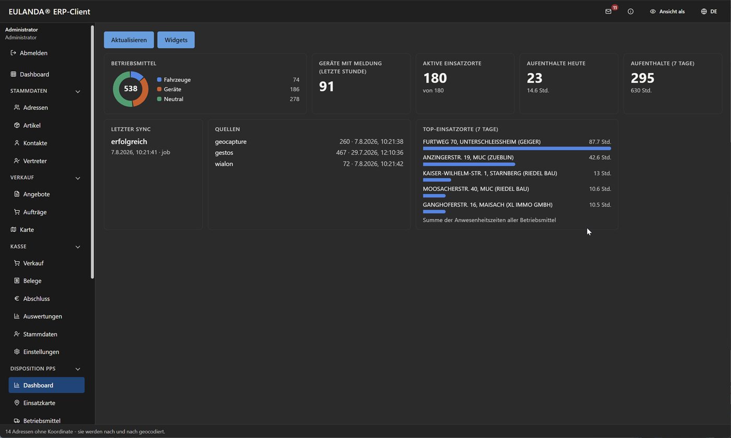The image size is (731, 438).
Task: Click the Disposition Dashboard chart icon
Action: (x=17, y=385)
